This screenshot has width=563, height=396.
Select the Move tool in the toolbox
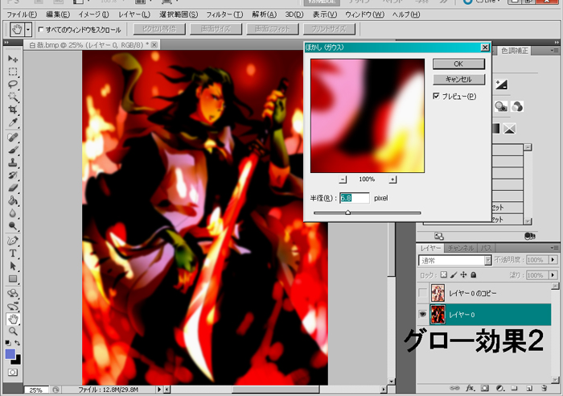pos(13,60)
